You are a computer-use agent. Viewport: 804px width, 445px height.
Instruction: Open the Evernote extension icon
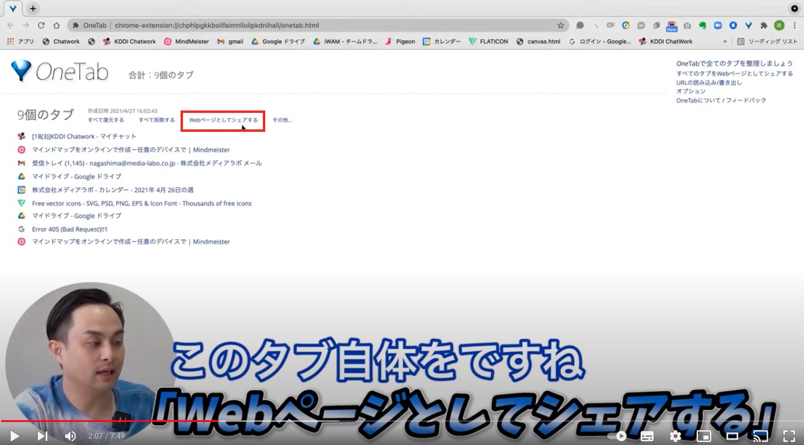[703, 25]
